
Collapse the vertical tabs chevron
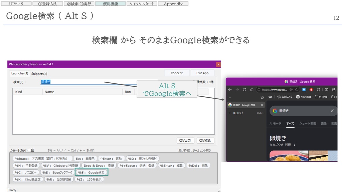[x=230, y=98]
